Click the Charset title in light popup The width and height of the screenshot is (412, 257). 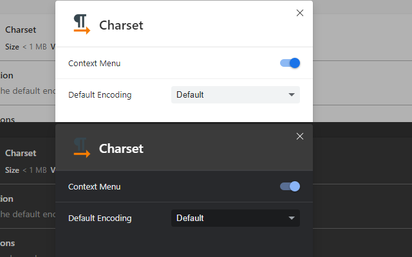tap(121, 26)
